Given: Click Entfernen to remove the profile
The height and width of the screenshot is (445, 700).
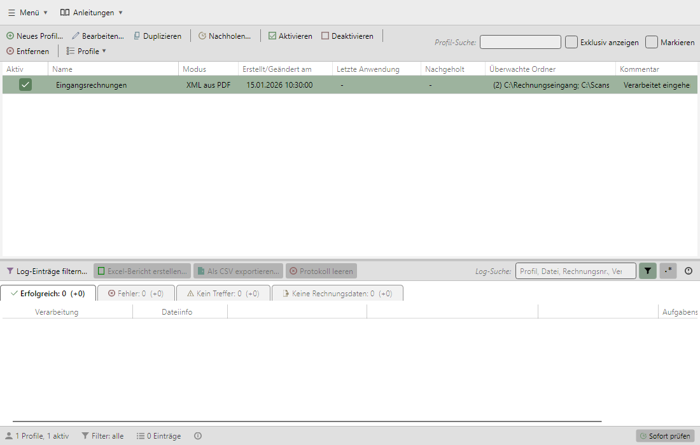Looking at the screenshot, I should (x=27, y=51).
